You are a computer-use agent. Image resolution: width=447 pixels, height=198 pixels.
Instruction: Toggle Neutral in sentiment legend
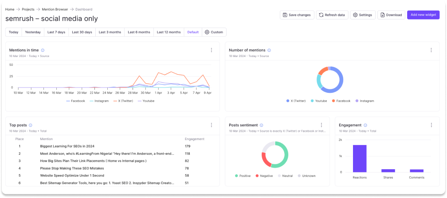click(285, 176)
